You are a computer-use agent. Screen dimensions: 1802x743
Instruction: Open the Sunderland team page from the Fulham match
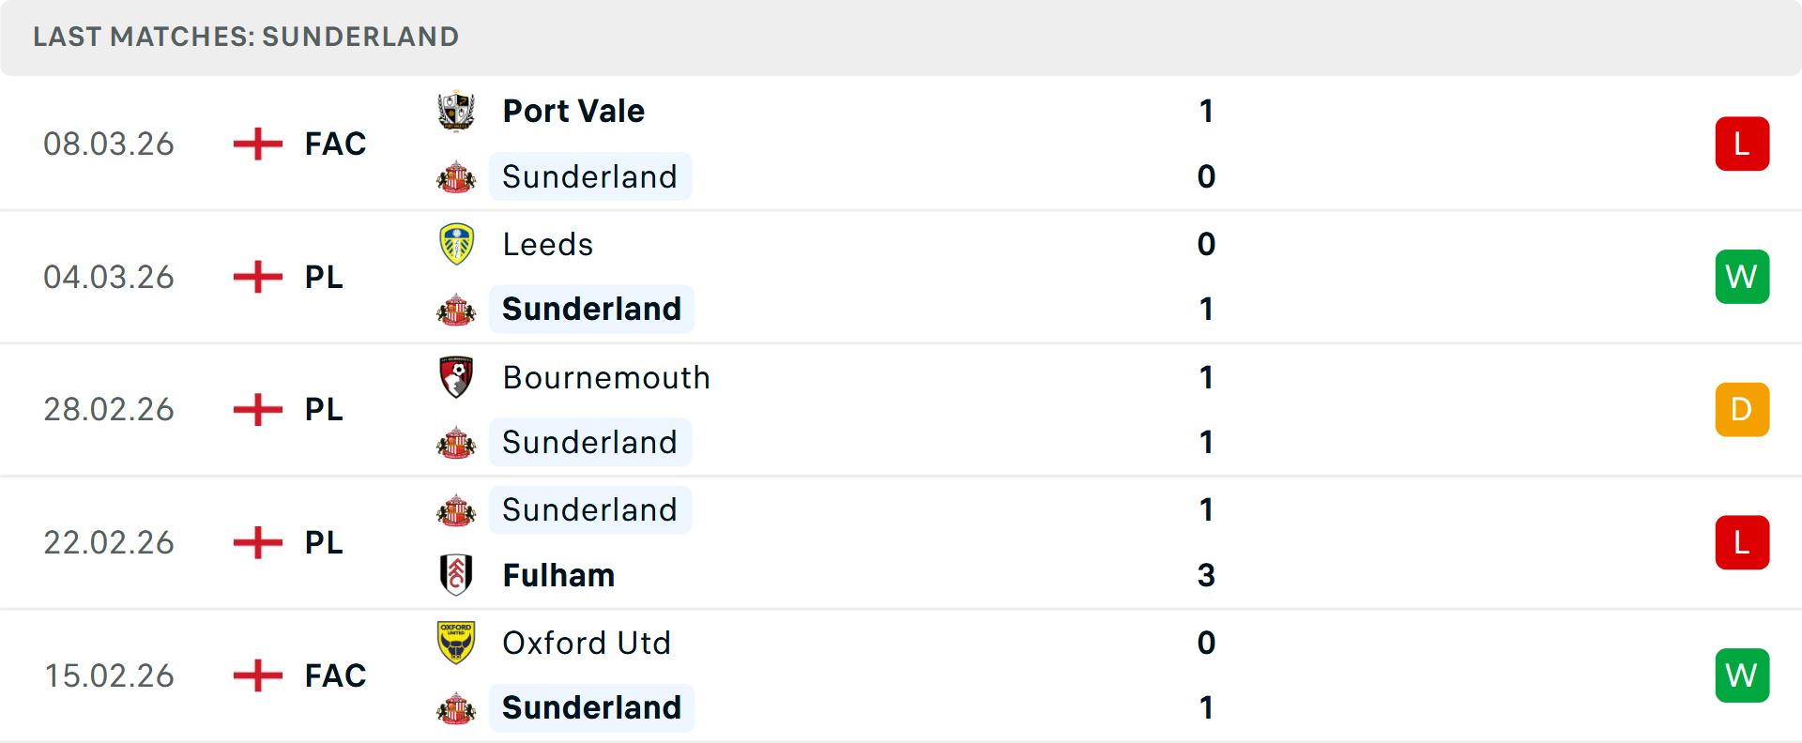coord(590,509)
